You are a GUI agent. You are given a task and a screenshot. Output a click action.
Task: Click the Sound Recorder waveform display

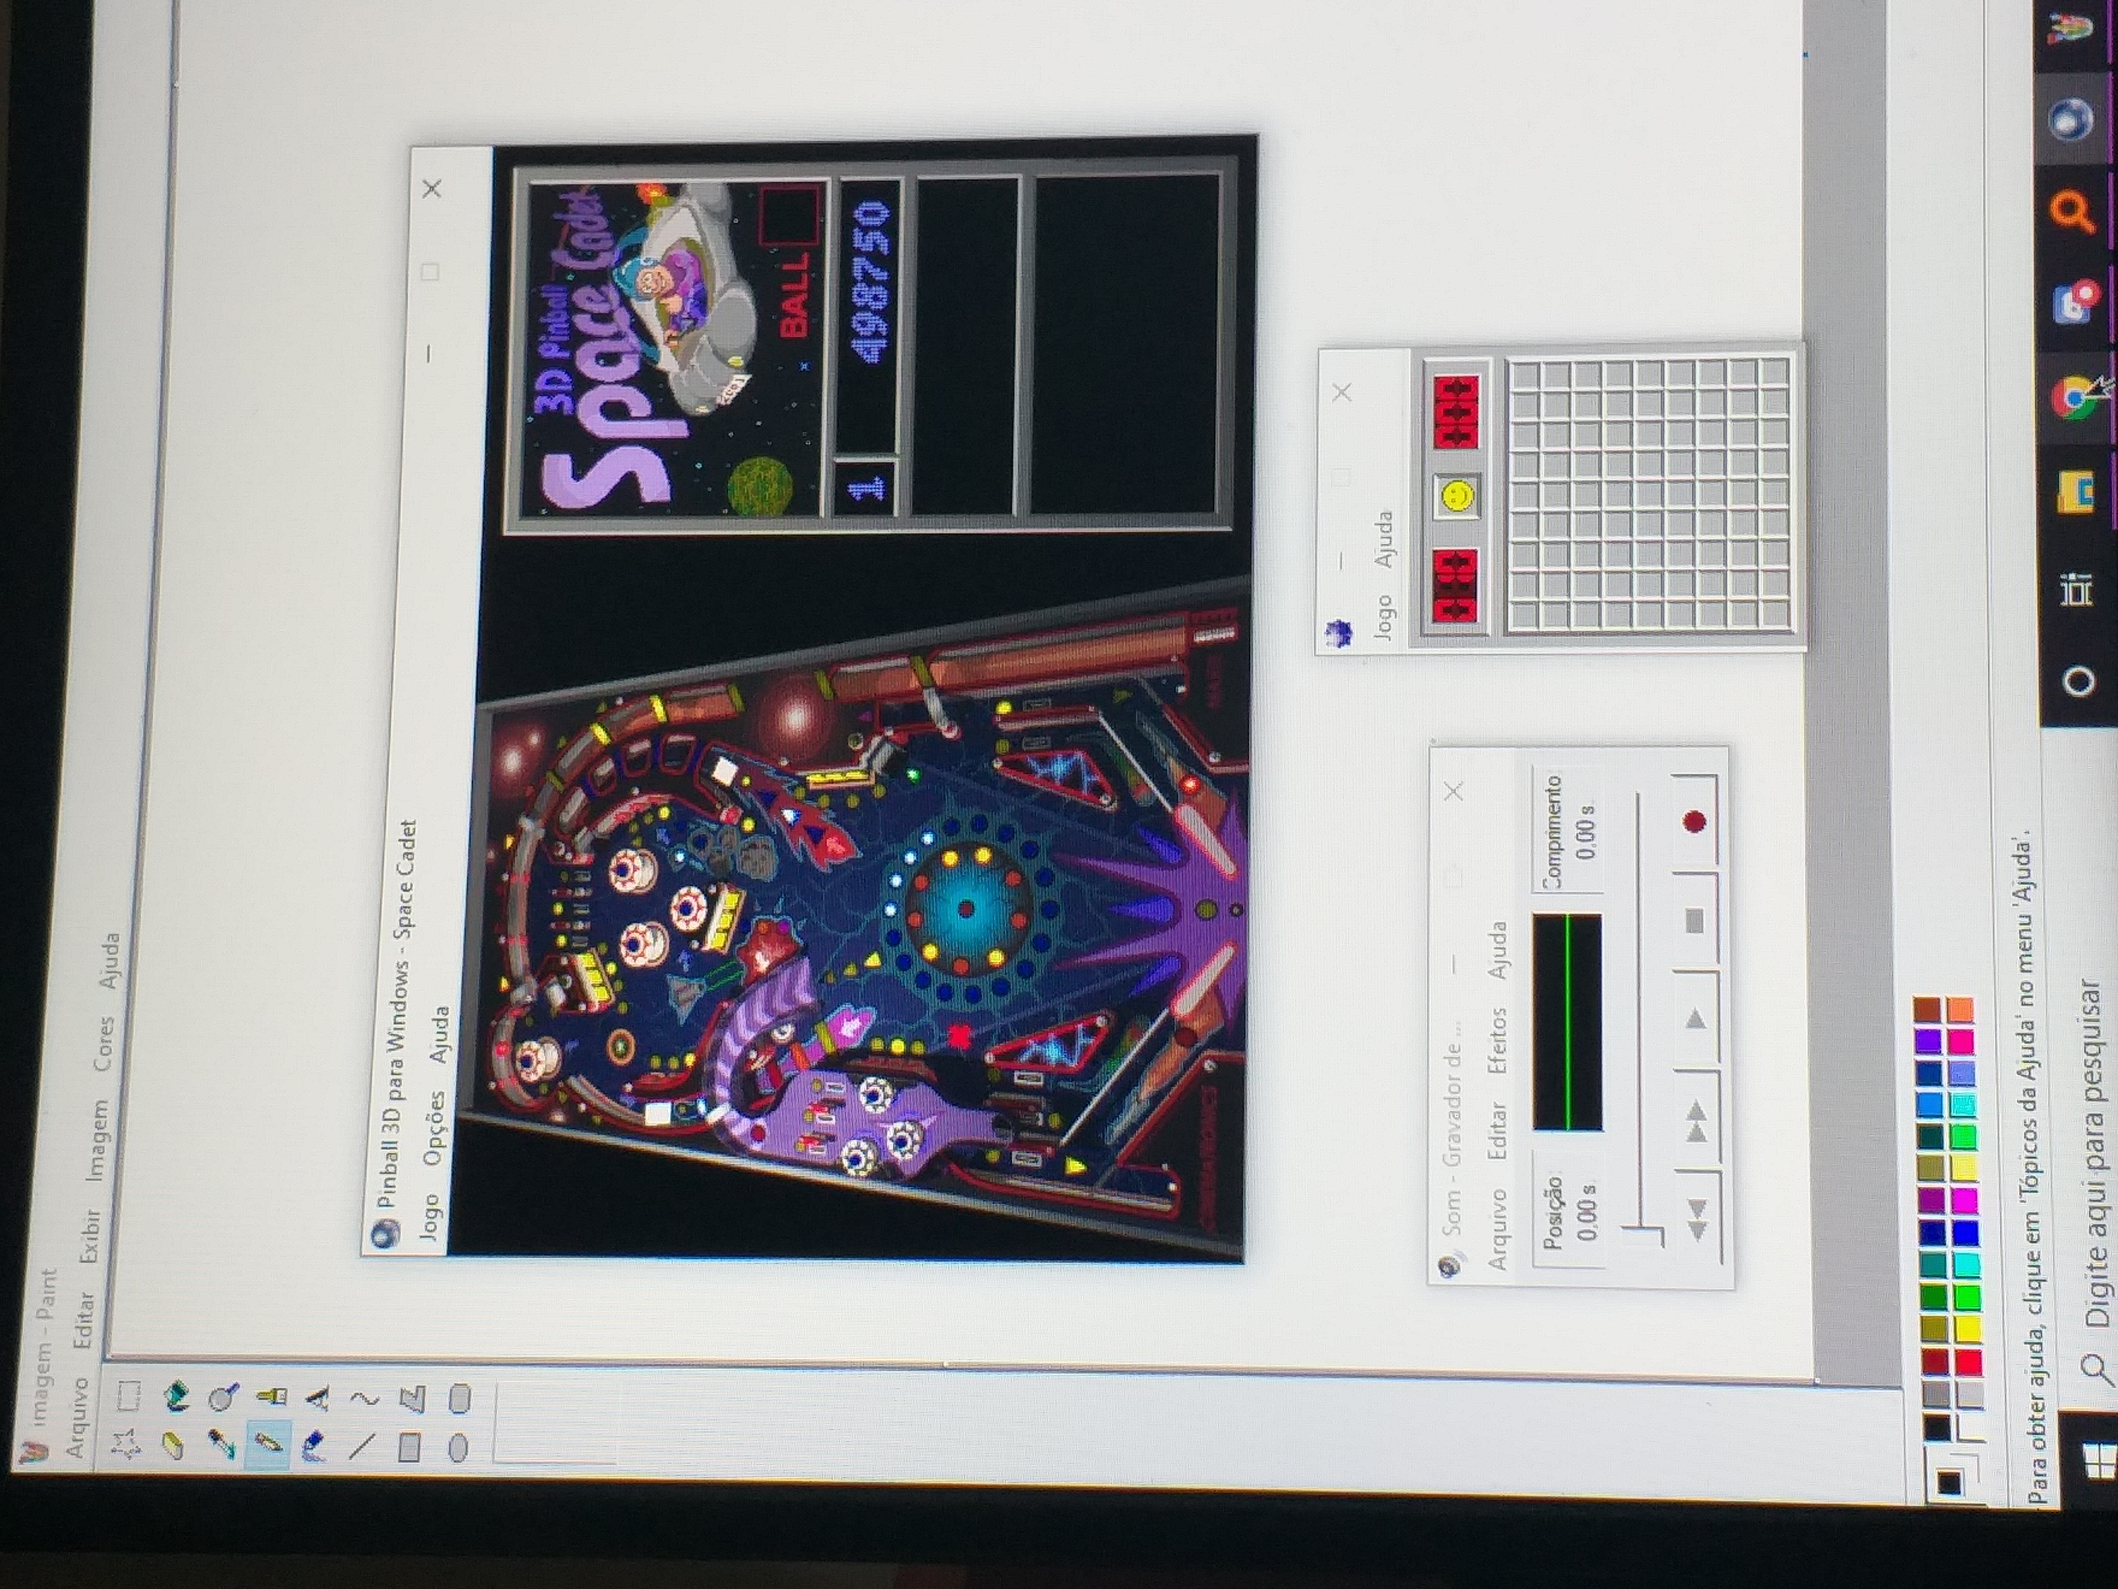click(x=1567, y=1022)
